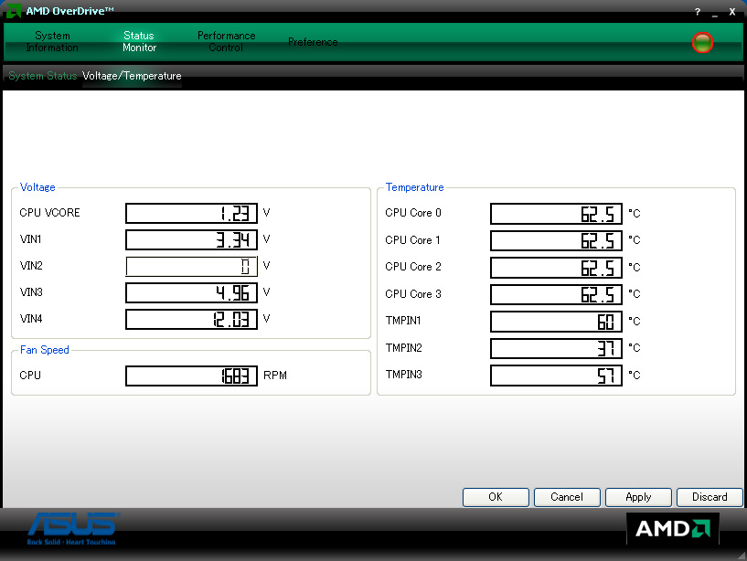Click the CPU fan speed 1683 field

point(191,376)
